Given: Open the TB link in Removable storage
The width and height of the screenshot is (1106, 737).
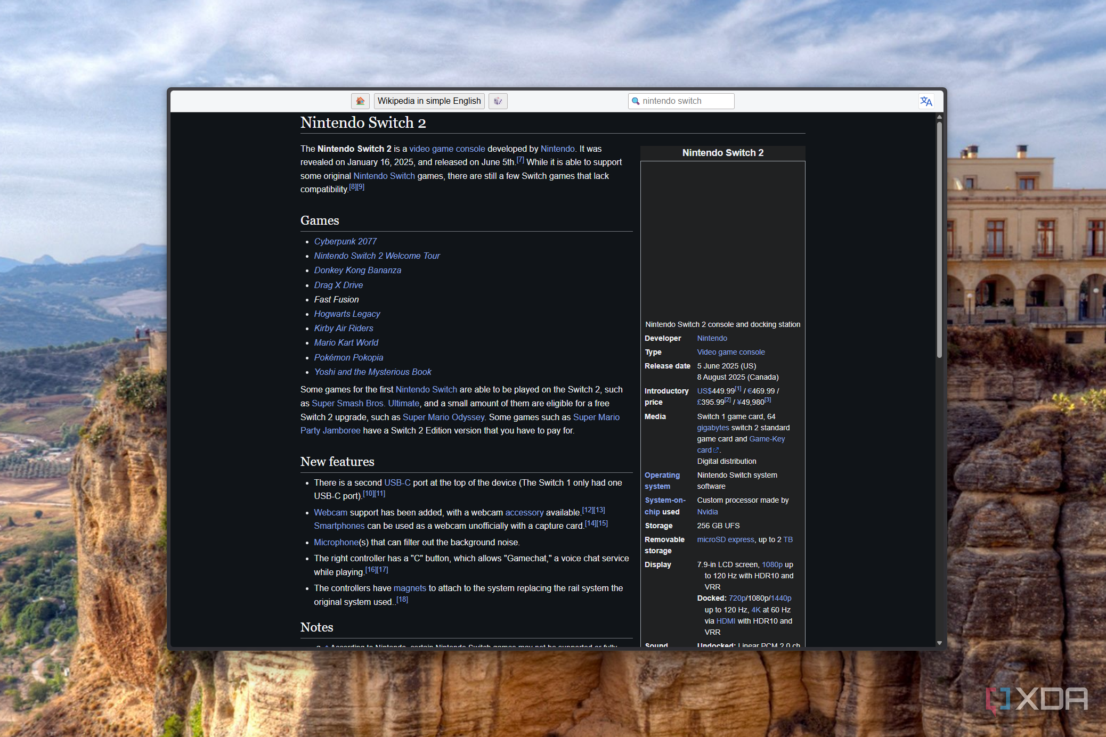Looking at the screenshot, I should (788, 539).
